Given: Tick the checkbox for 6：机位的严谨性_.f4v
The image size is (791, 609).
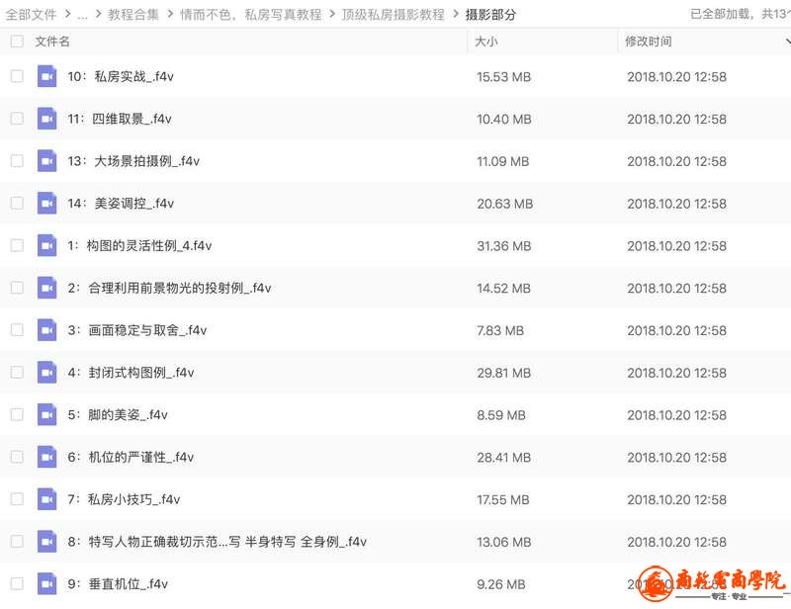Looking at the screenshot, I should point(17,457).
